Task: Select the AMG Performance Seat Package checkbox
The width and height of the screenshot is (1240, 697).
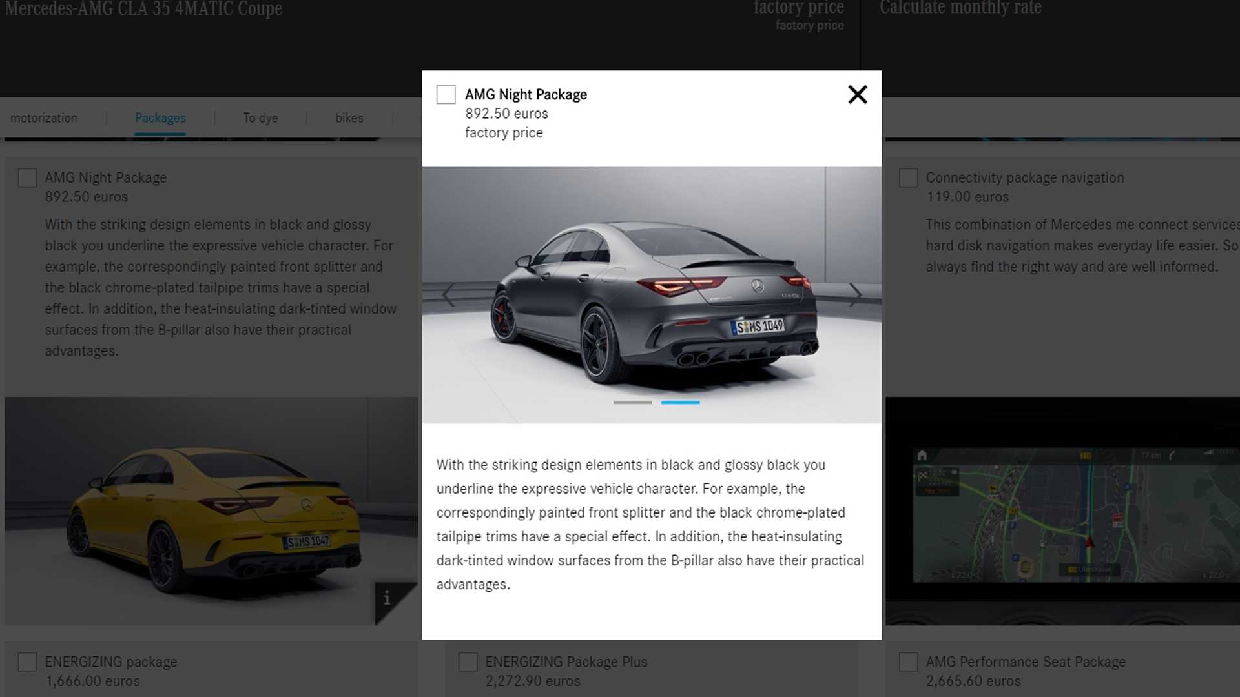Action: [908, 662]
